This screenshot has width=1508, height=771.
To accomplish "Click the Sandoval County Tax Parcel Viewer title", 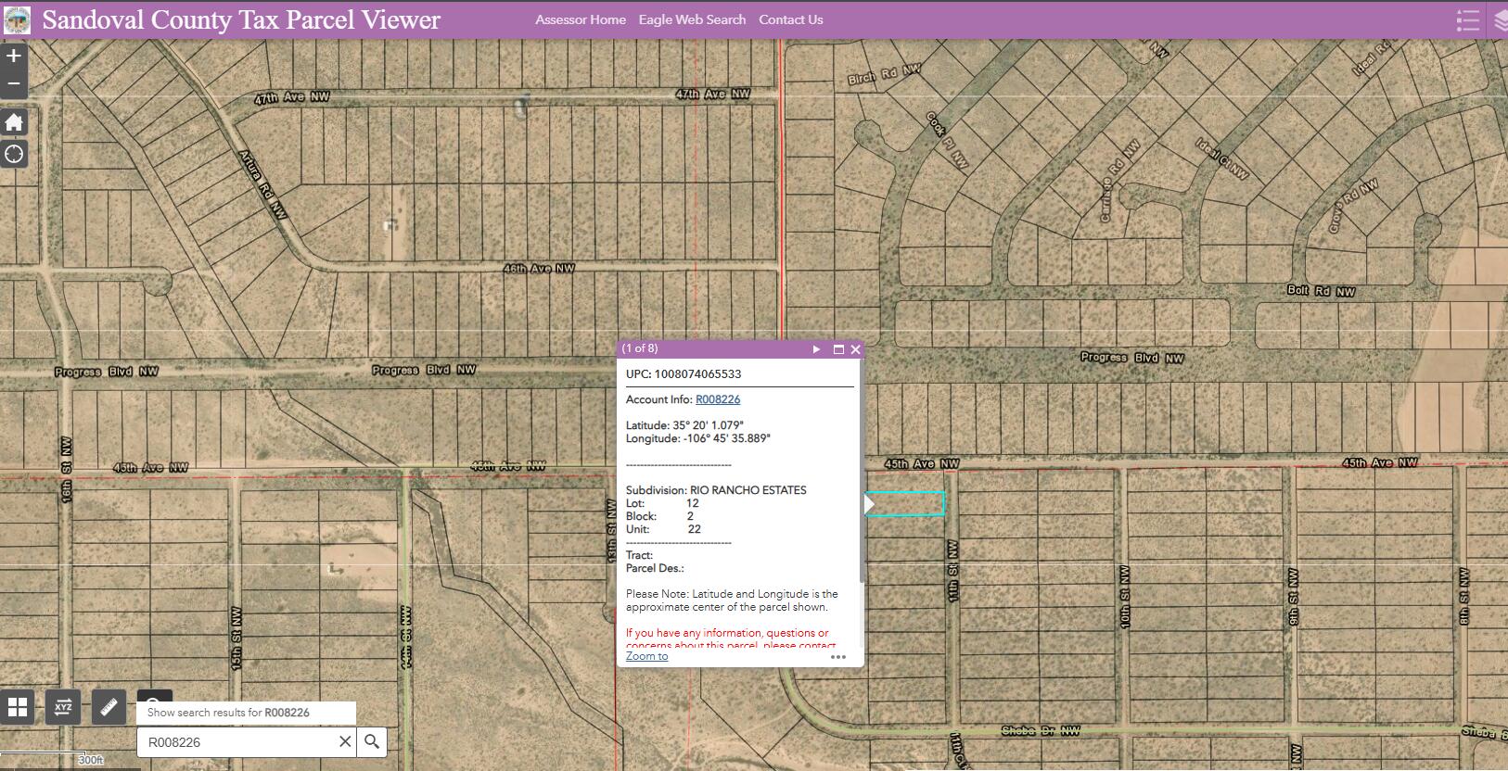I will coord(241,19).
